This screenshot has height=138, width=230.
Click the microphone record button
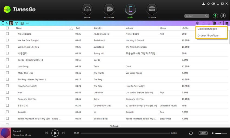coord(223,16)
